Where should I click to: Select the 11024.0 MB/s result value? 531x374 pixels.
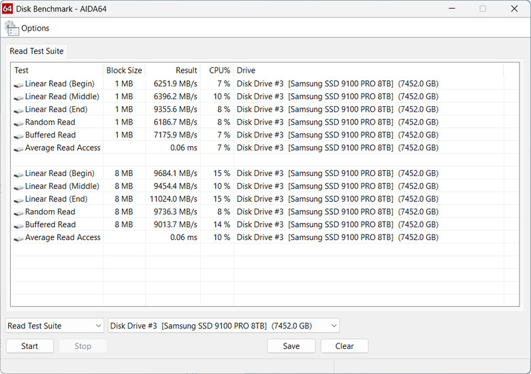click(x=174, y=199)
